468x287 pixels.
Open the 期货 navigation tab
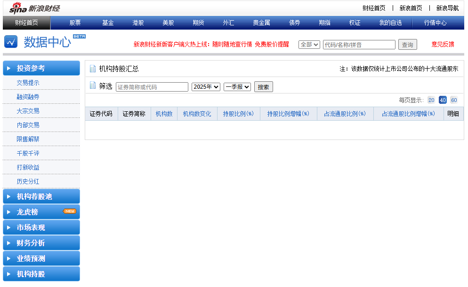(x=198, y=23)
